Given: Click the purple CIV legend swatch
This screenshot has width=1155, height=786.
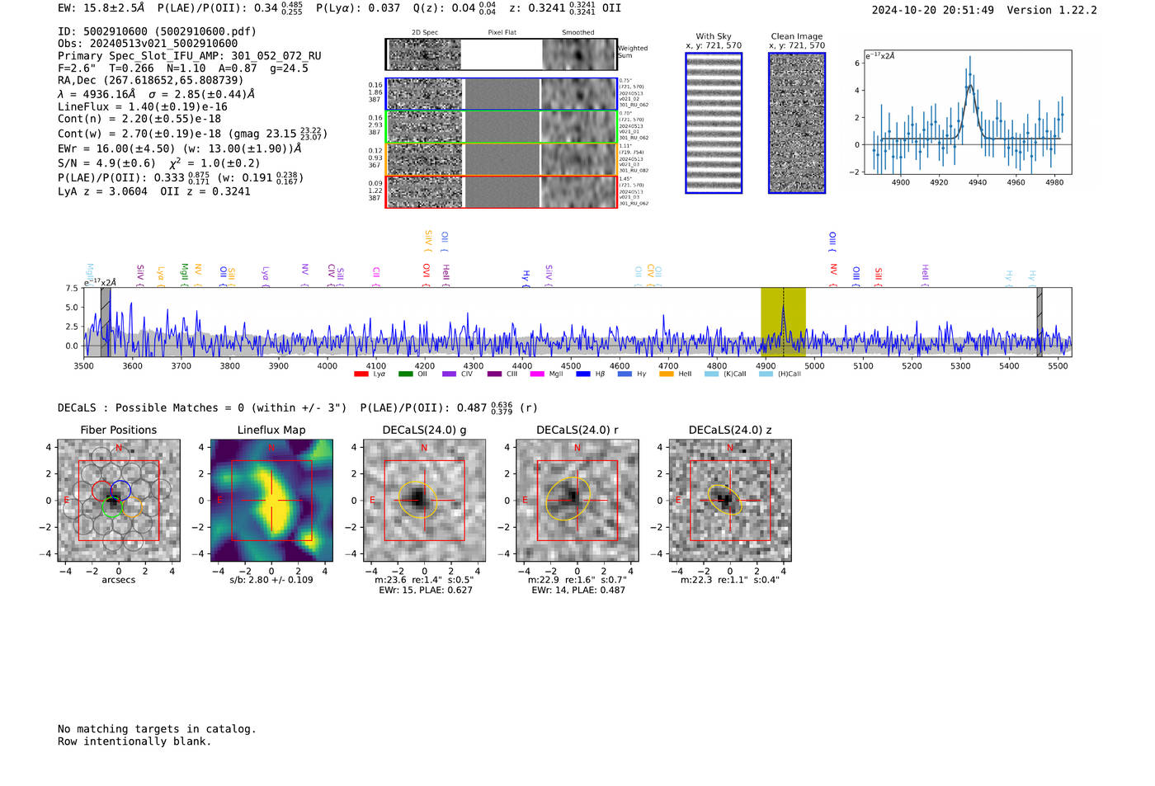Looking at the screenshot, I should click(449, 374).
